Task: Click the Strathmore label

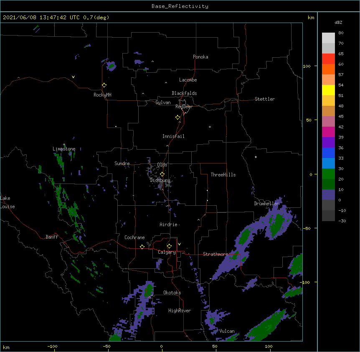Action: pyautogui.click(x=215, y=254)
